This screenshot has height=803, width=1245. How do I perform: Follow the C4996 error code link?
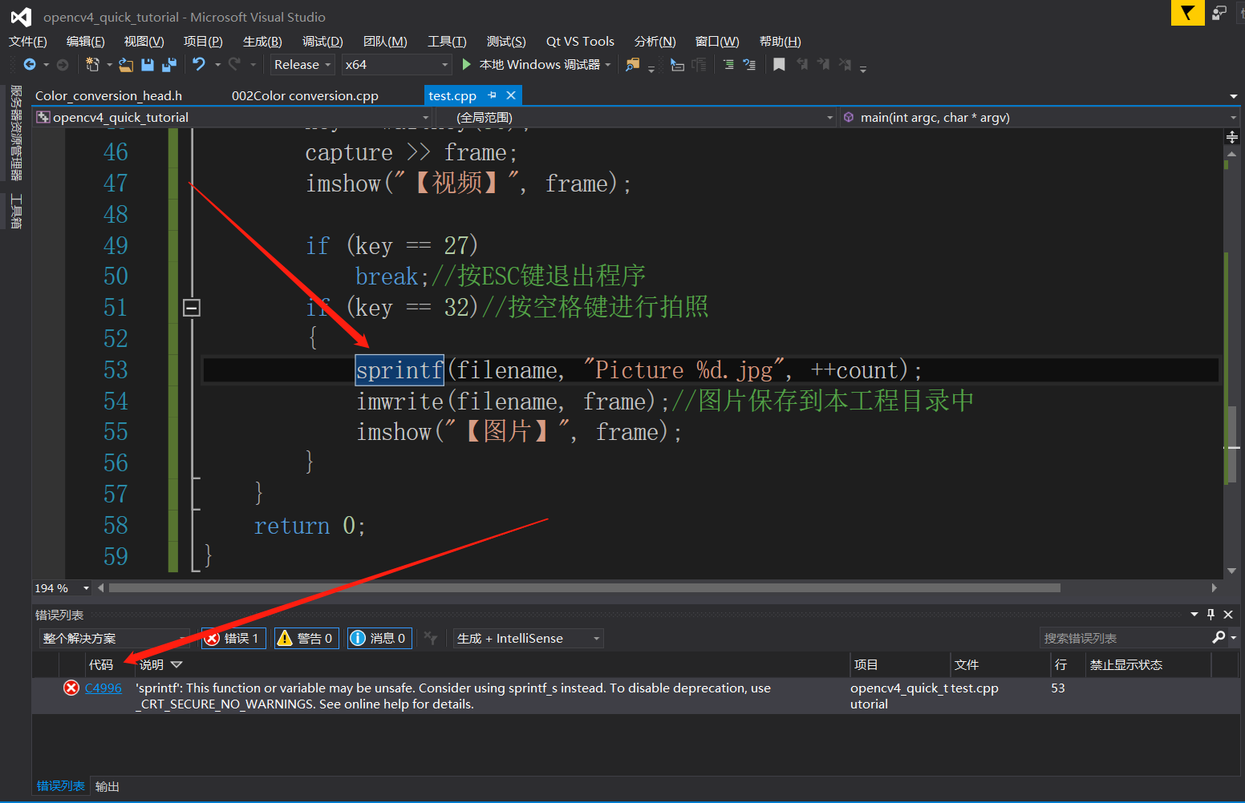[x=103, y=688]
